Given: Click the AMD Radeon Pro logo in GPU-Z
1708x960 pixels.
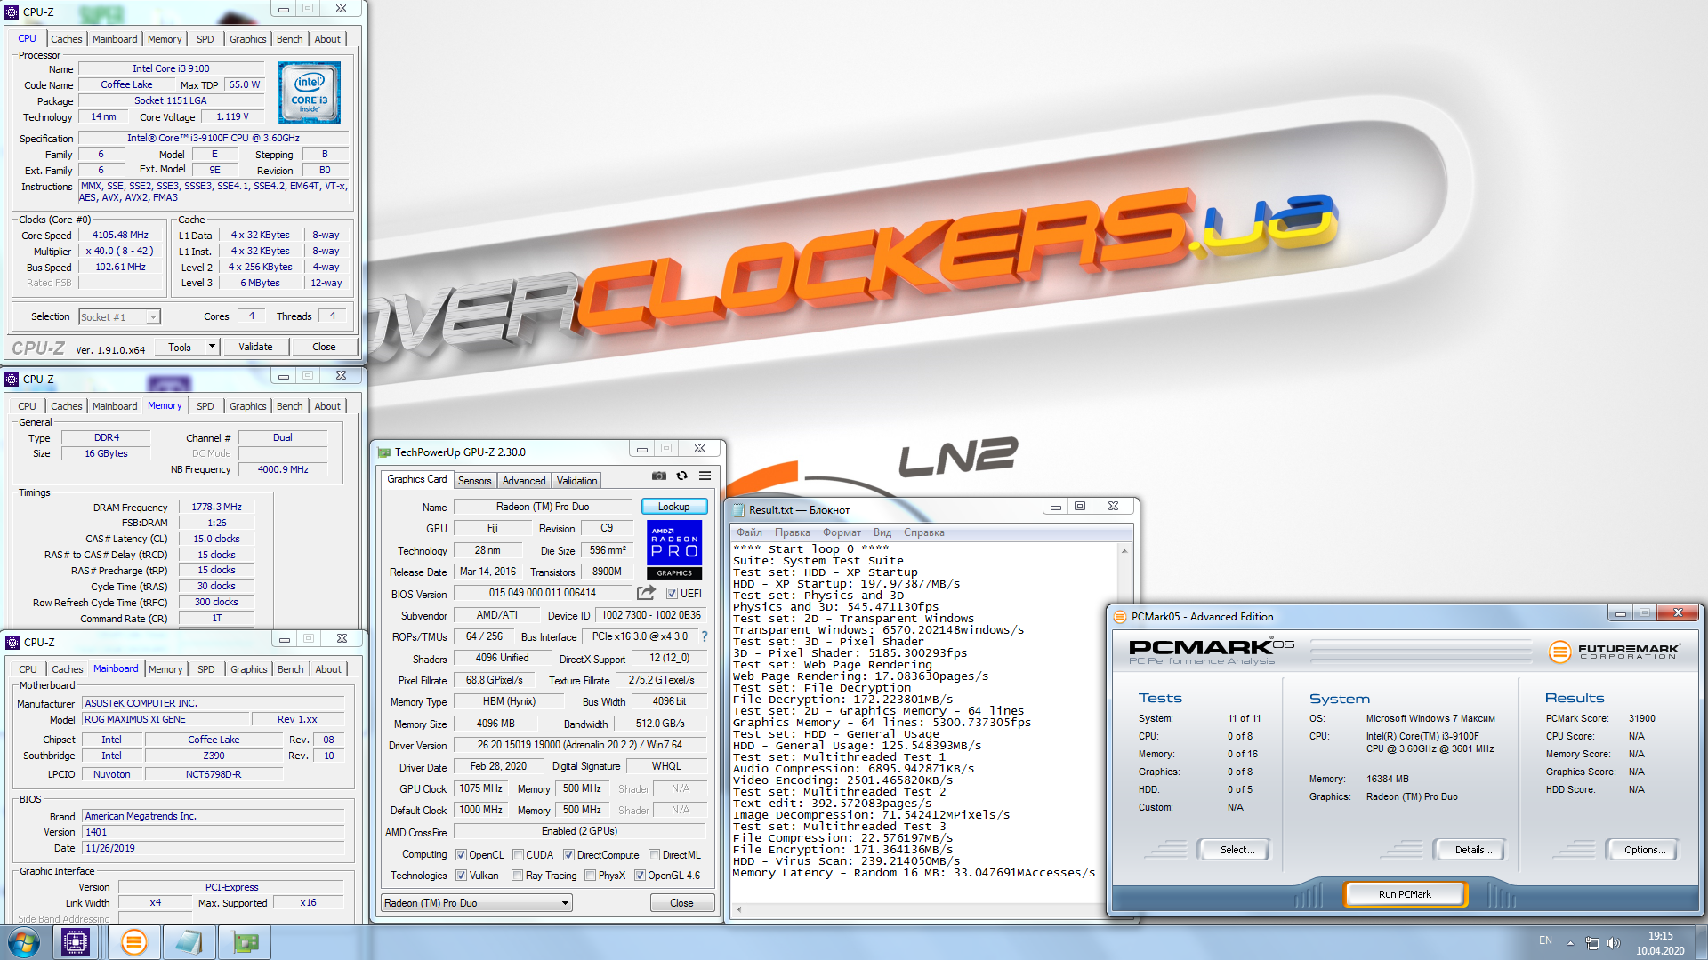Looking at the screenshot, I should click(x=674, y=549).
